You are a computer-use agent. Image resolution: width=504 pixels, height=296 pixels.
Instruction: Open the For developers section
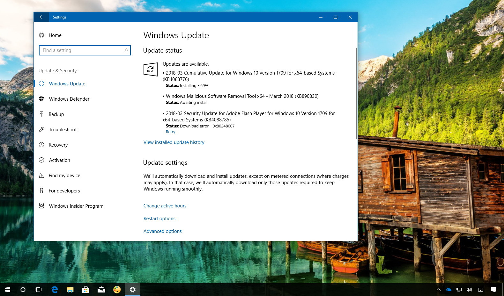(64, 191)
